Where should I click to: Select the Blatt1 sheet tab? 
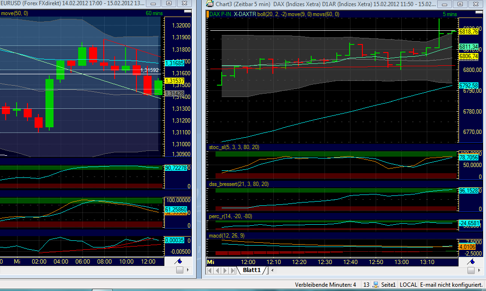pos(251,270)
